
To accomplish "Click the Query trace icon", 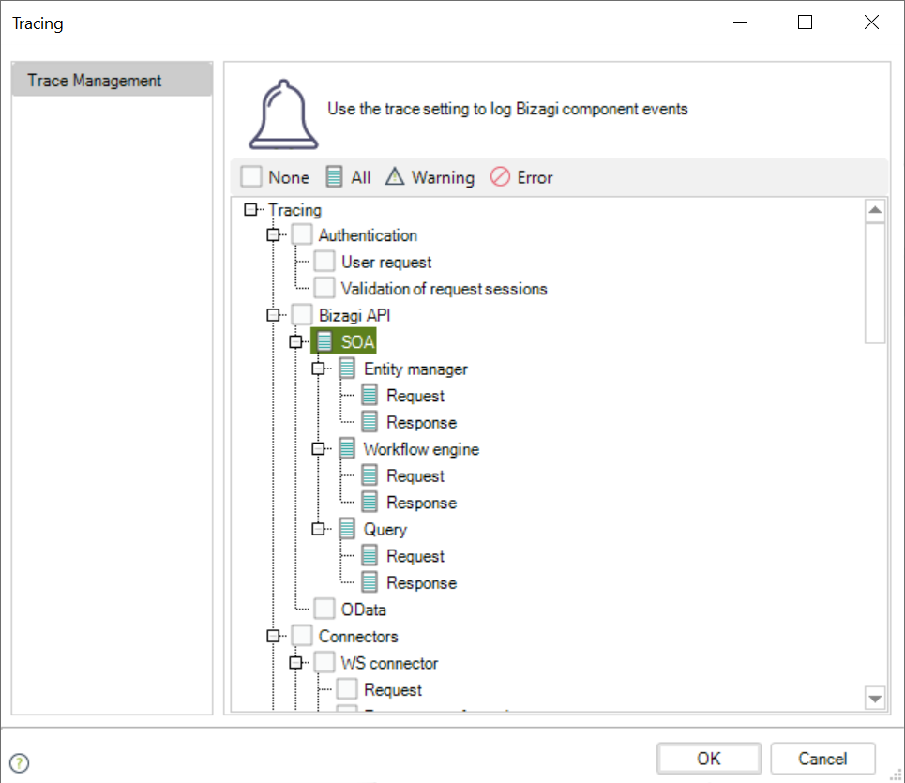I will click(347, 529).
